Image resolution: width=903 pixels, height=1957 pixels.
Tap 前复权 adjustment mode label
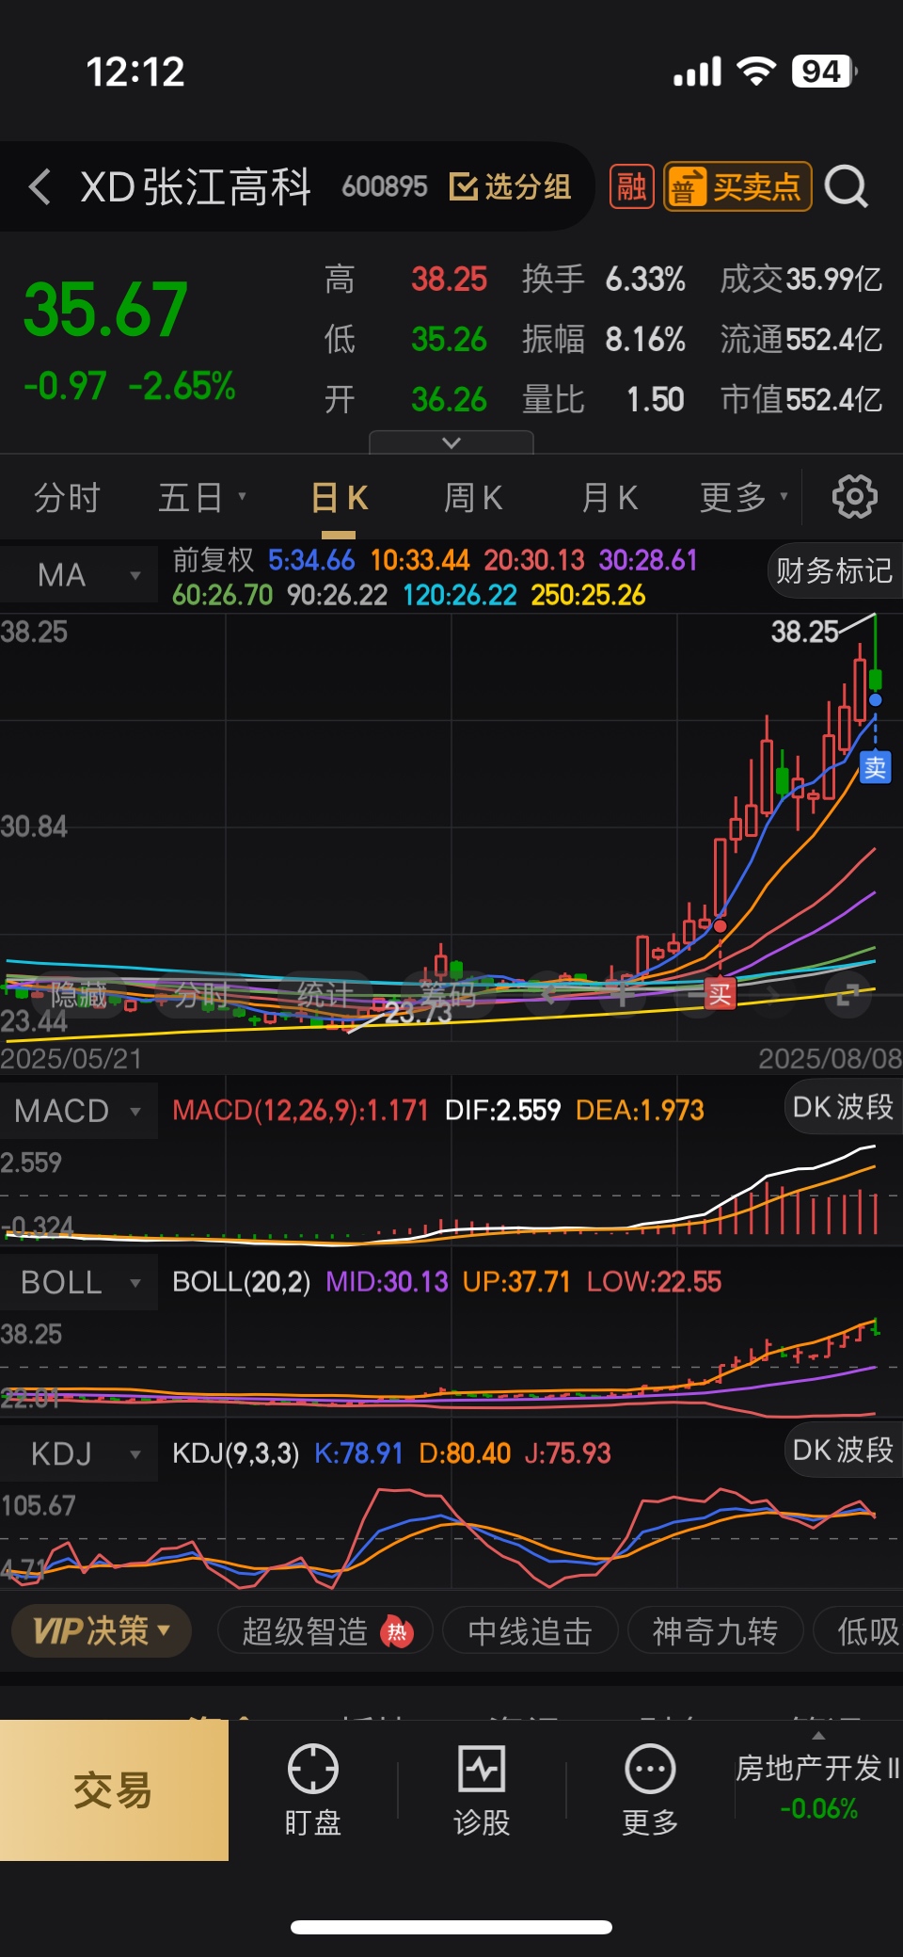(214, 560)
